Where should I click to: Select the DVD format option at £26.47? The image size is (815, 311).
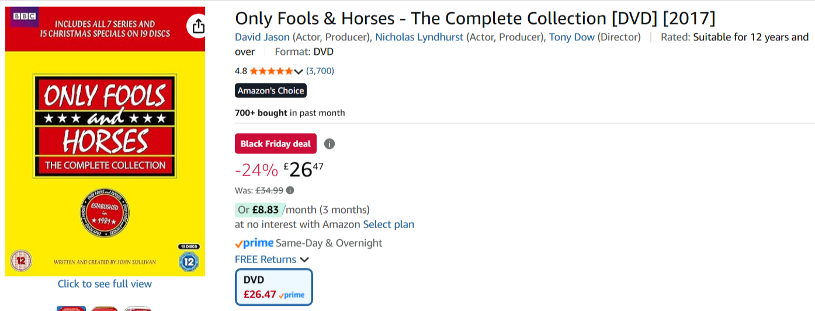[274, 286]
